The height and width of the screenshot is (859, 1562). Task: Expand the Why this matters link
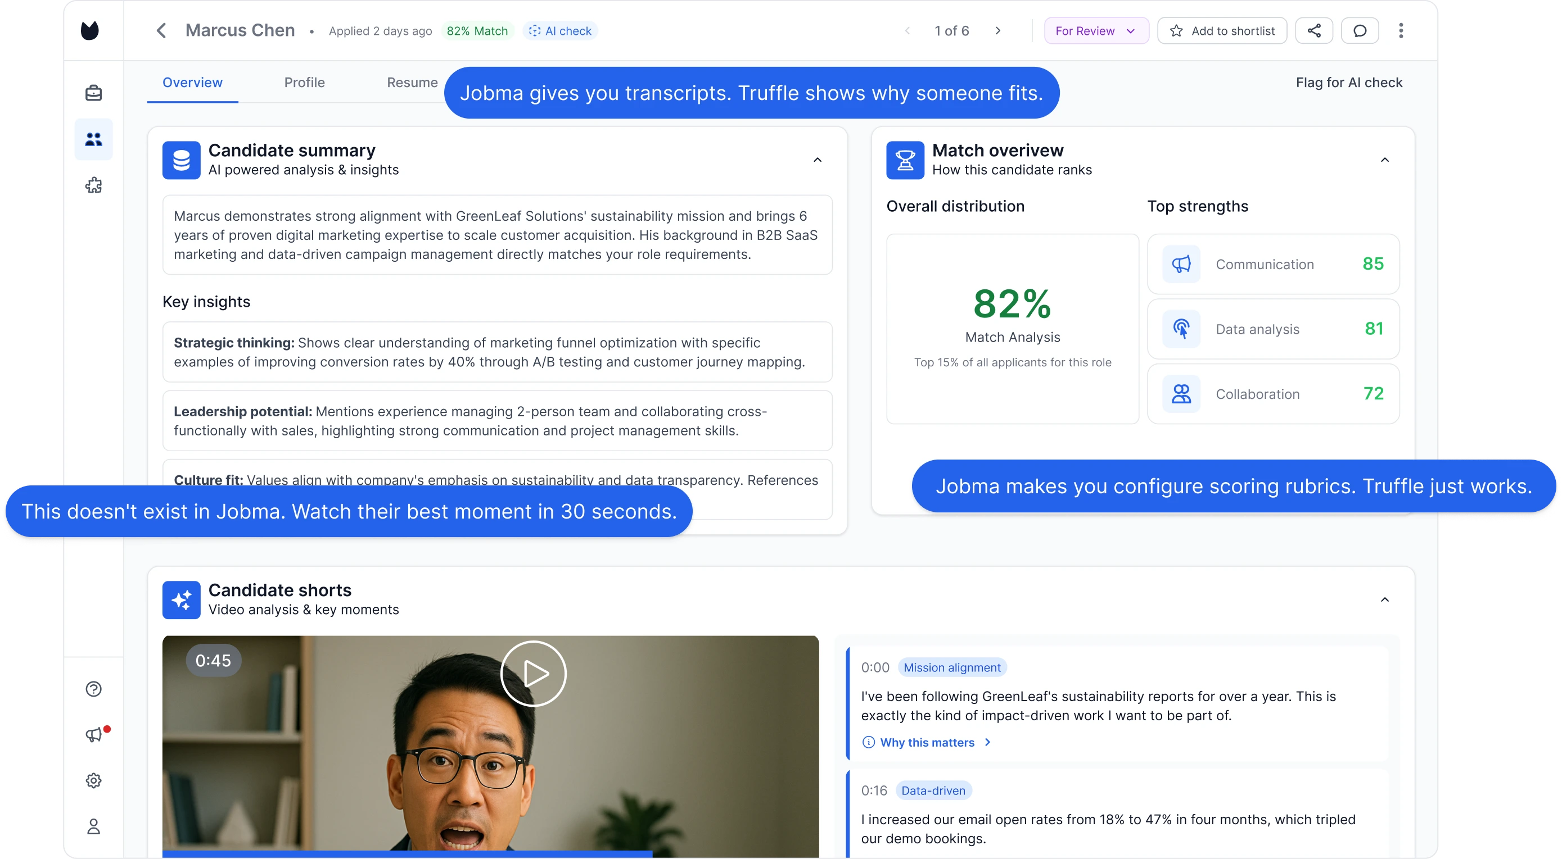coord(927,743)
